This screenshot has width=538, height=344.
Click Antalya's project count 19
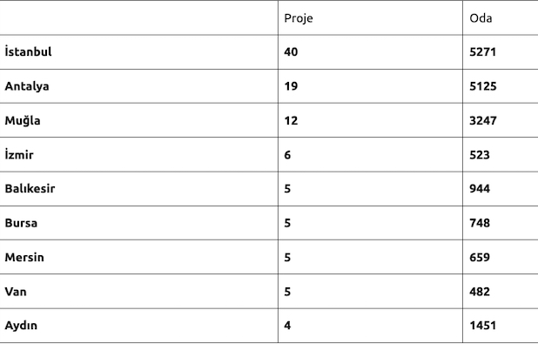coord(291,86)
